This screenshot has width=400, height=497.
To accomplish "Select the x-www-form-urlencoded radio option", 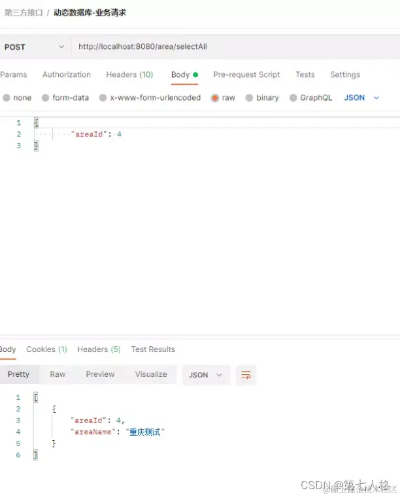I will 103,97.
